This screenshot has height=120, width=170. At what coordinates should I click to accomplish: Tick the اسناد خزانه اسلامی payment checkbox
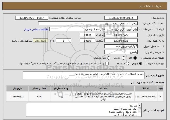(x=107, y=64)
